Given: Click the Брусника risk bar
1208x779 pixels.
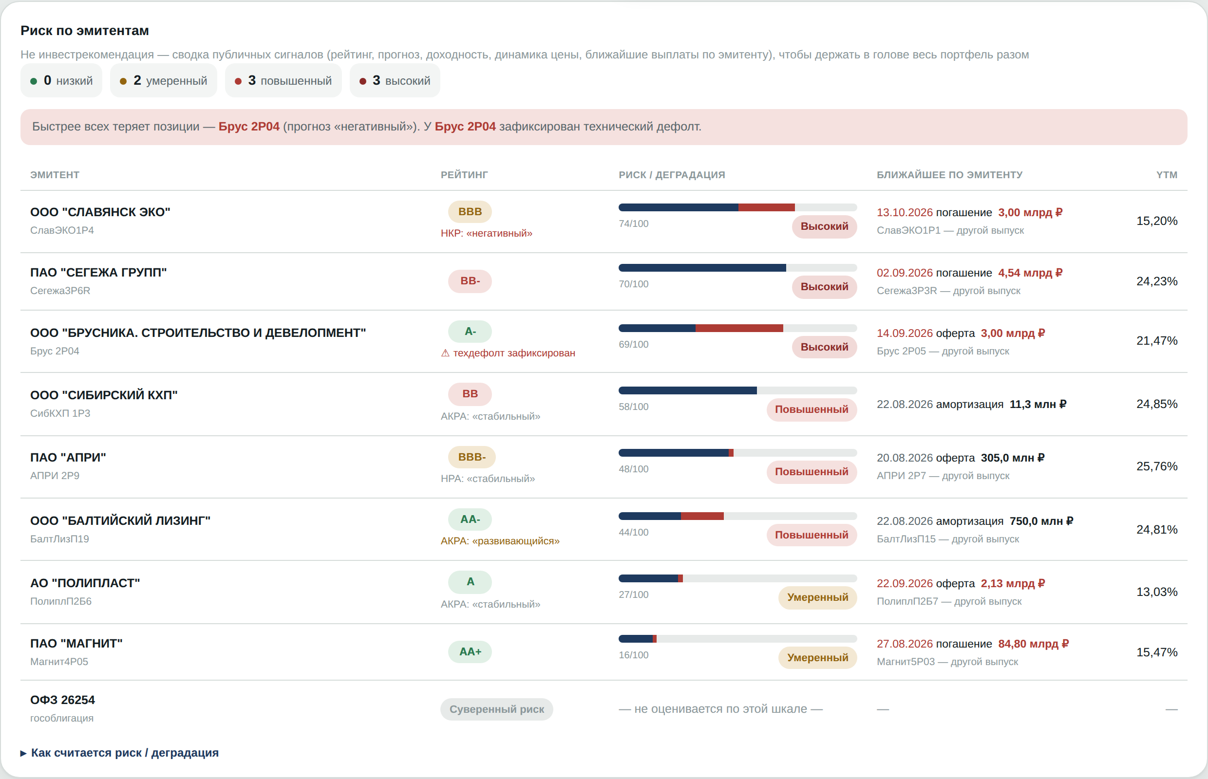Looking at the screenshot, I should point(737,328).
